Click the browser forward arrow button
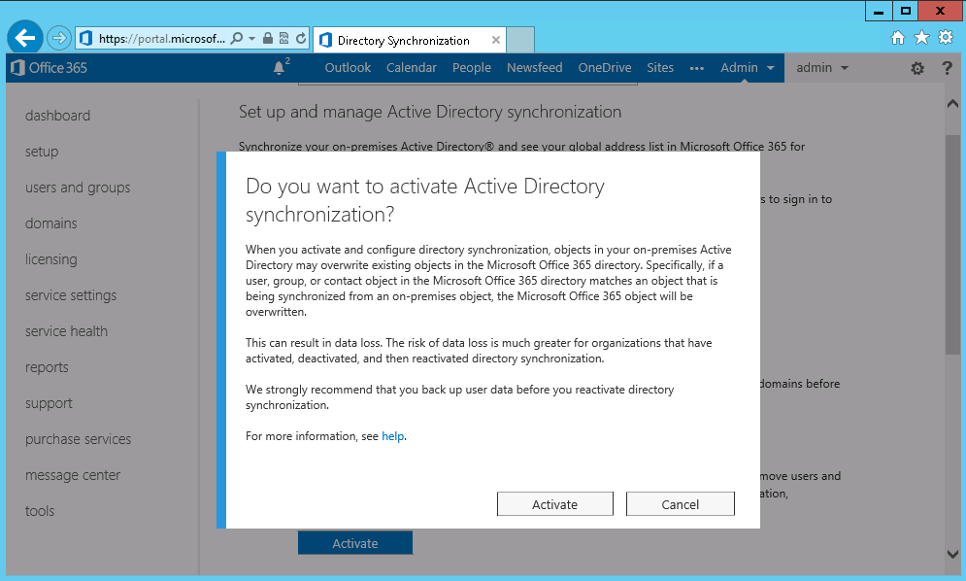This screenshot has width=966, height=581. point(59,38)
